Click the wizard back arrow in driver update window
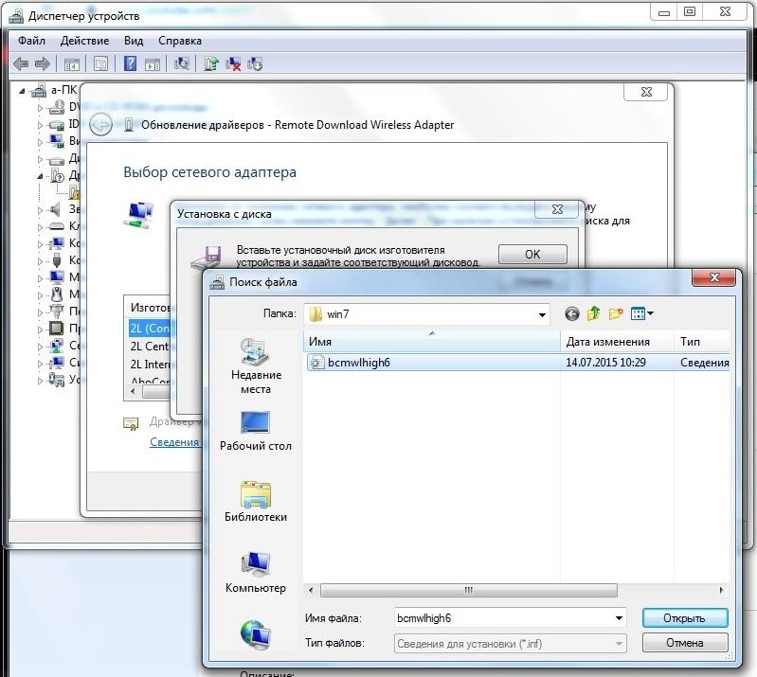Screen dimensions: 757x677 100,125
